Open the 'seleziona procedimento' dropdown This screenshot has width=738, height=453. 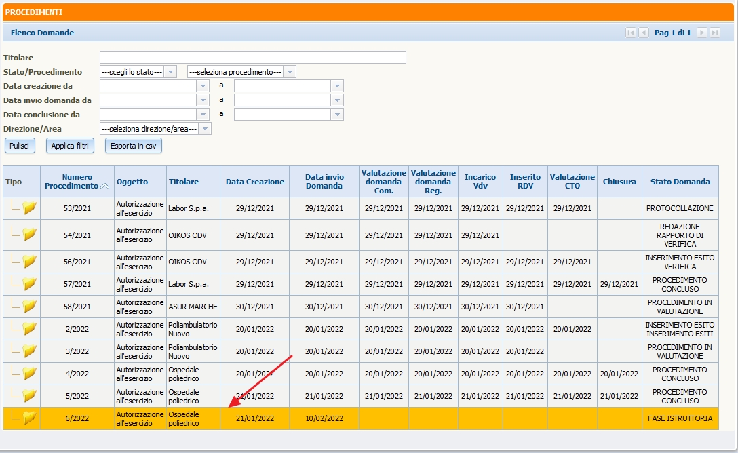(290, 72)
